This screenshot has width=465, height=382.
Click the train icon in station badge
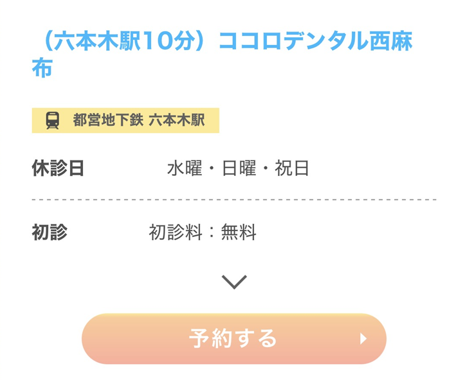click(x=53, y=120)
